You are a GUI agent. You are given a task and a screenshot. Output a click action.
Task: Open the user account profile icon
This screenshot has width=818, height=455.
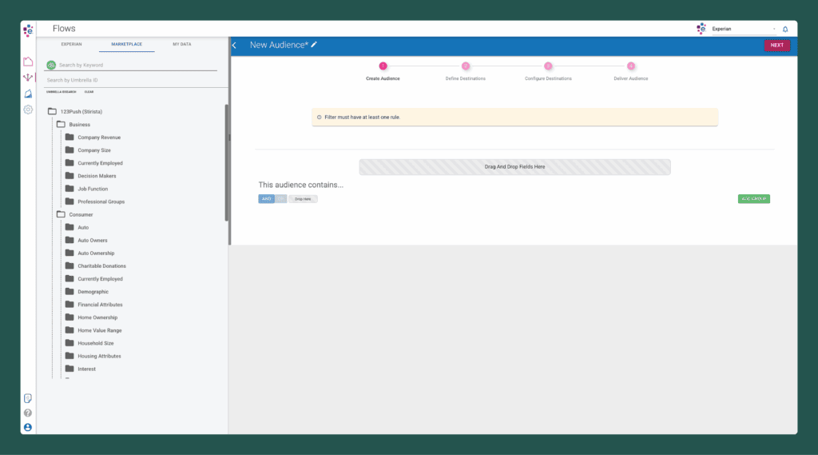pos(28,427)
